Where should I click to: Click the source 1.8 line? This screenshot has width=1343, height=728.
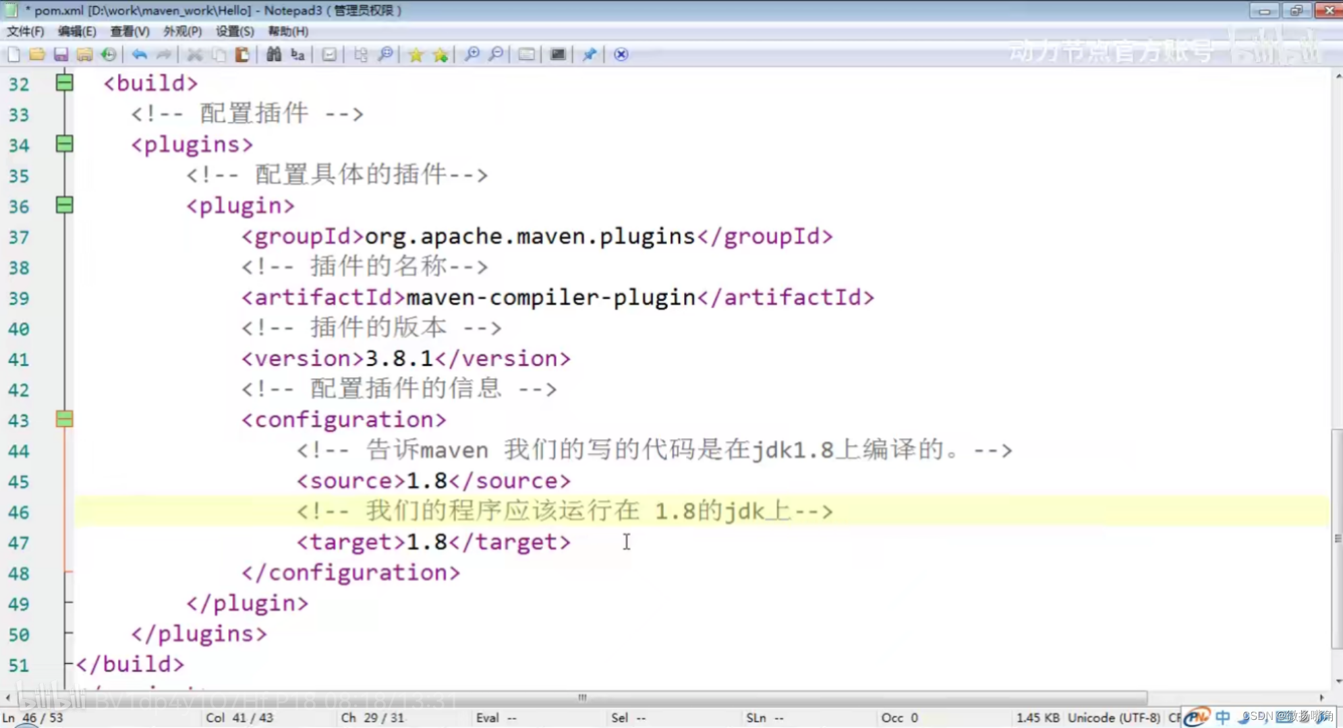(x=434, y=481)
